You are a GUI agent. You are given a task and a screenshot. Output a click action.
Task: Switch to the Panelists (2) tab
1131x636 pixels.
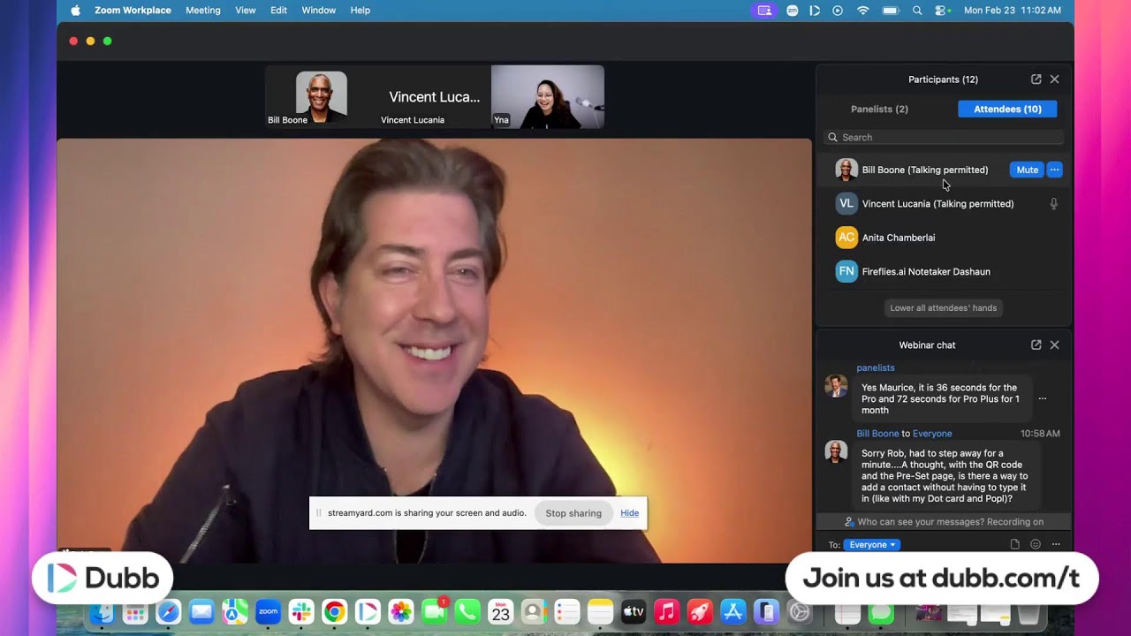click(x=879, y=110)
